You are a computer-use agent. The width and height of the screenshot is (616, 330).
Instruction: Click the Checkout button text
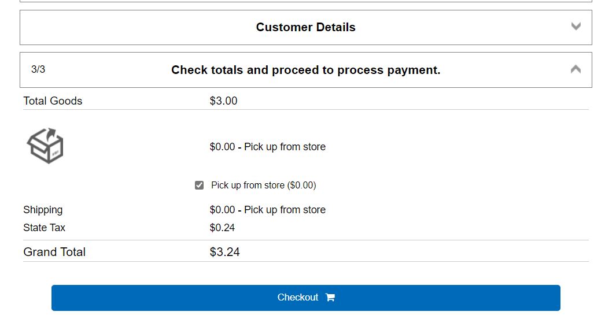tap(298, 298)
